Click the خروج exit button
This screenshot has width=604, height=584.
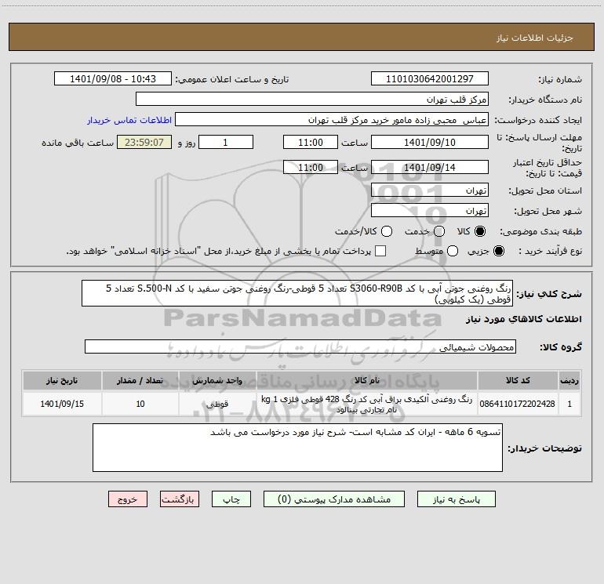128,499
